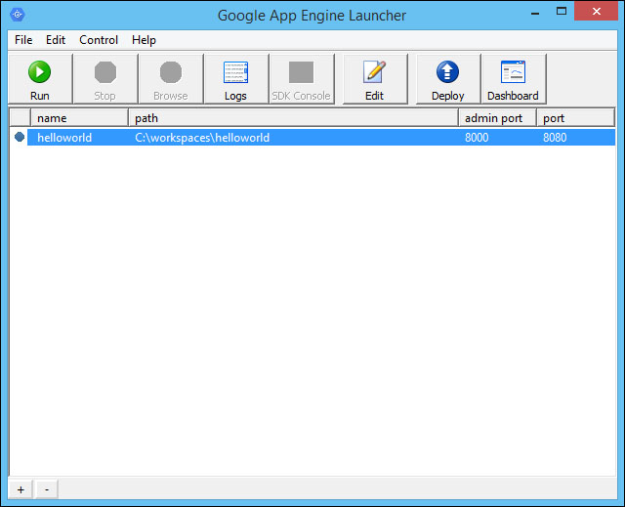Click the Edit pencil icon
This screenshot has height=507, width=625.
pos(374,72)
